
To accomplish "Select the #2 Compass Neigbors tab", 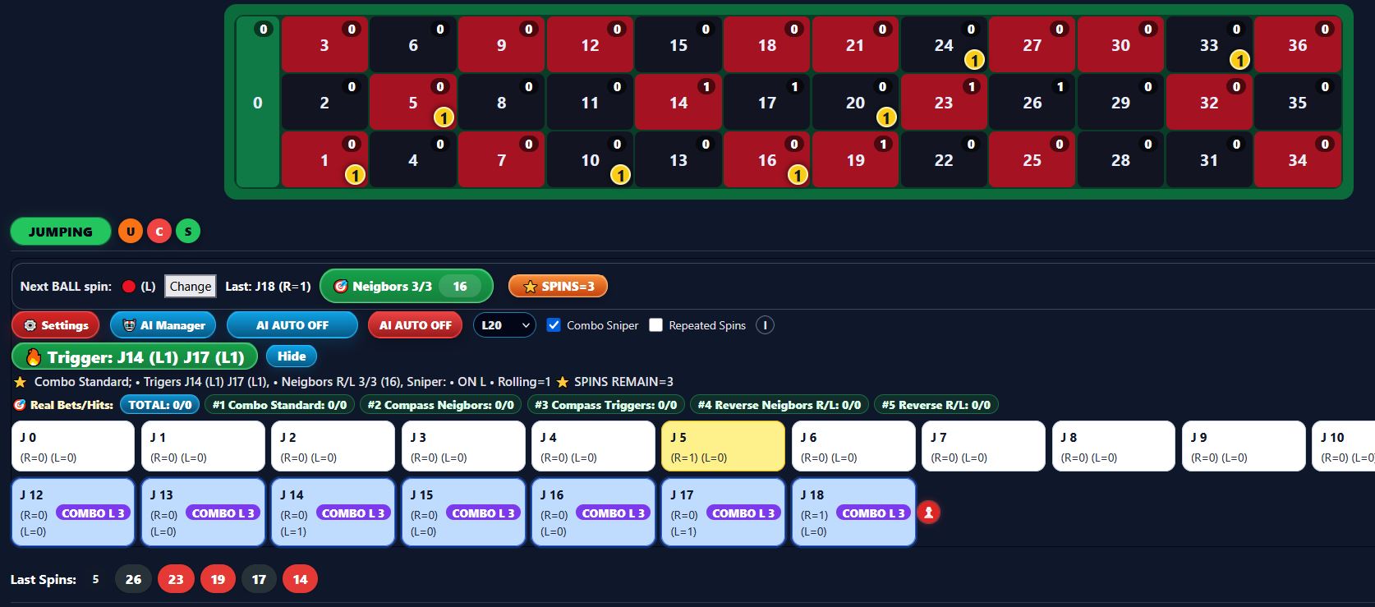I will coord(441,405).
